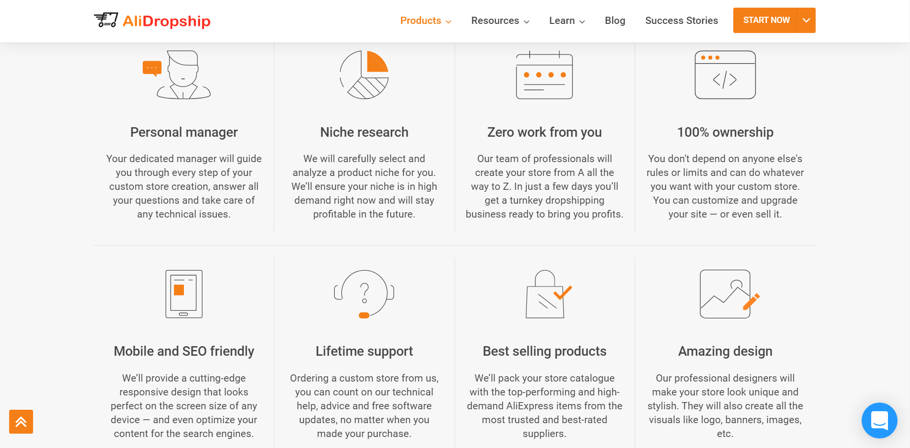Expand the Start Now arrow dropdown
This screenshot has height=448, width=910.
[807, 20]
